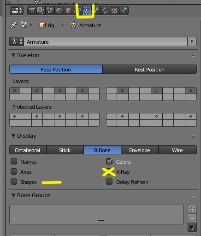Select Stick bone display
201x236 pixels.
click(65, 150)
